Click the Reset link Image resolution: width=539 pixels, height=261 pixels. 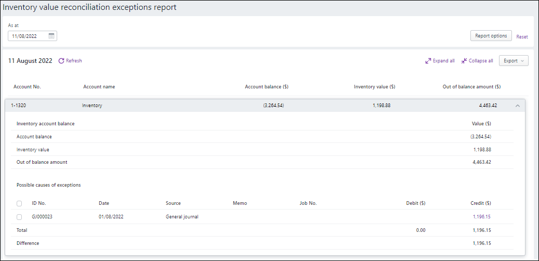pos(522,37)
